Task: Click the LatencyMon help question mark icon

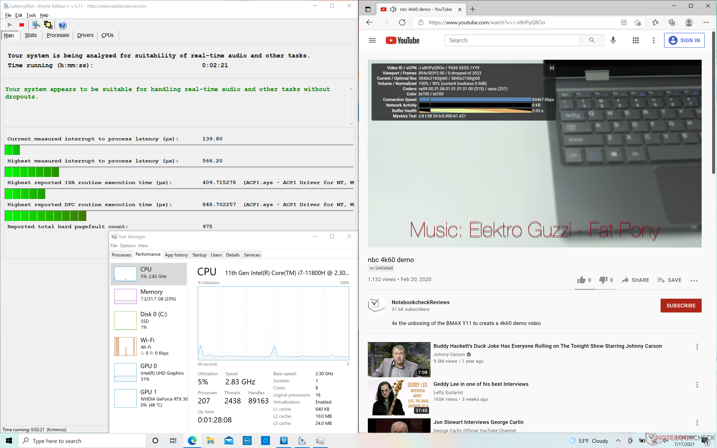Action: point(62,25)
